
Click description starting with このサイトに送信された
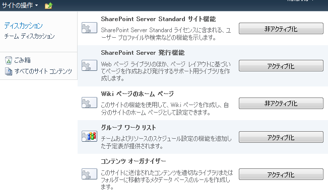(x=167, y=179)
